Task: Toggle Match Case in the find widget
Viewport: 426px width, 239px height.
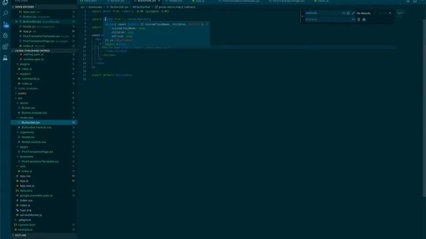Action: point(343,13)
